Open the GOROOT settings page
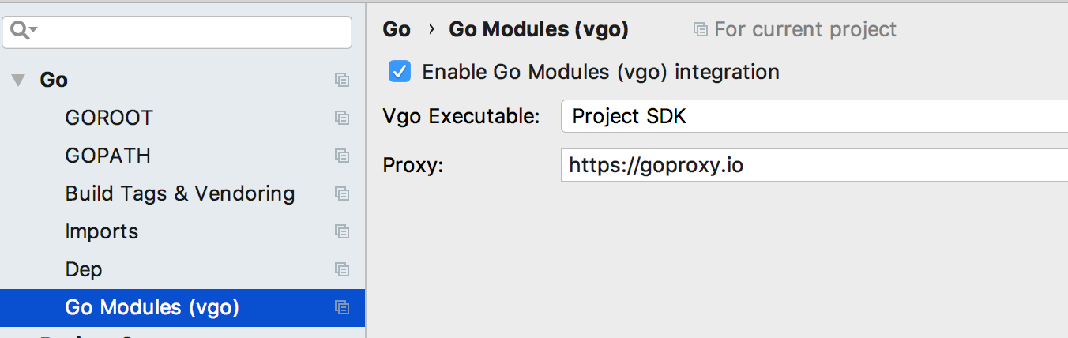This screenshot has height=338, width=1068. pyautogui.click(x=109, y=118)
